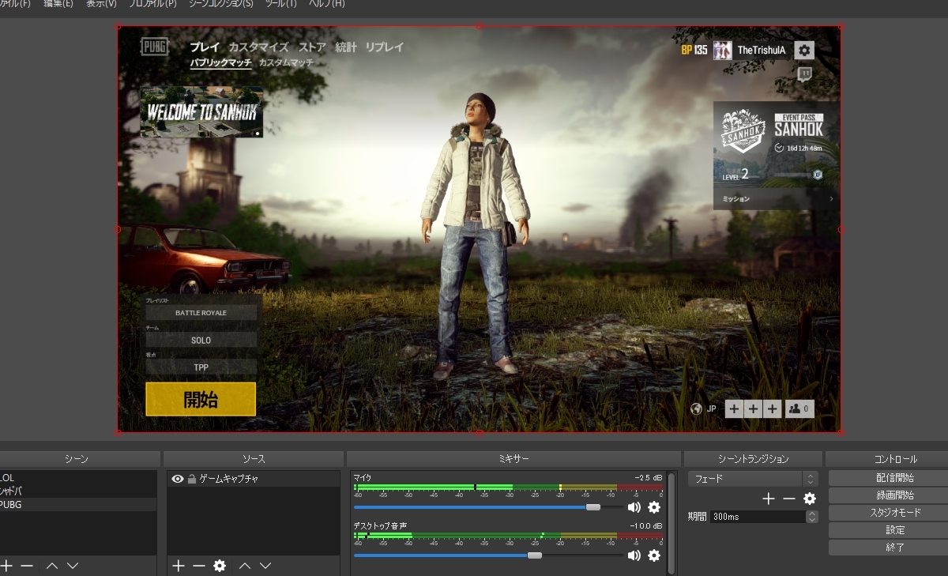Click the 配信開始 button
The image size is (948, 576).
[x=895, y=478]
